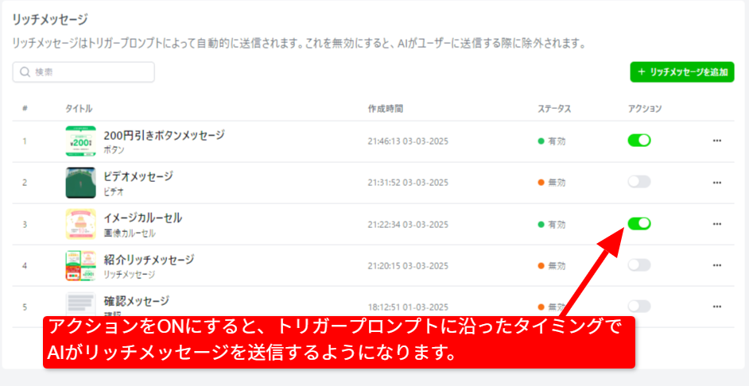Click the ステータス column header
Screen dimensions: 749x386
point(554,108)
